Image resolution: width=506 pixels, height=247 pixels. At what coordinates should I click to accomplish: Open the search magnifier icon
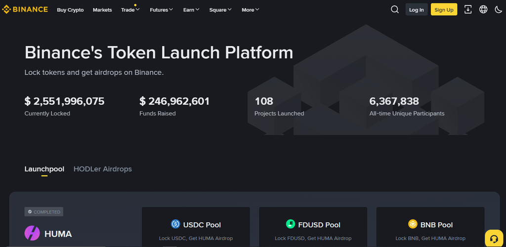coord(395,9)
